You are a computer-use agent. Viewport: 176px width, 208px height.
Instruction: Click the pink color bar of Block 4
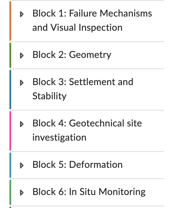(x=10, y=131)
